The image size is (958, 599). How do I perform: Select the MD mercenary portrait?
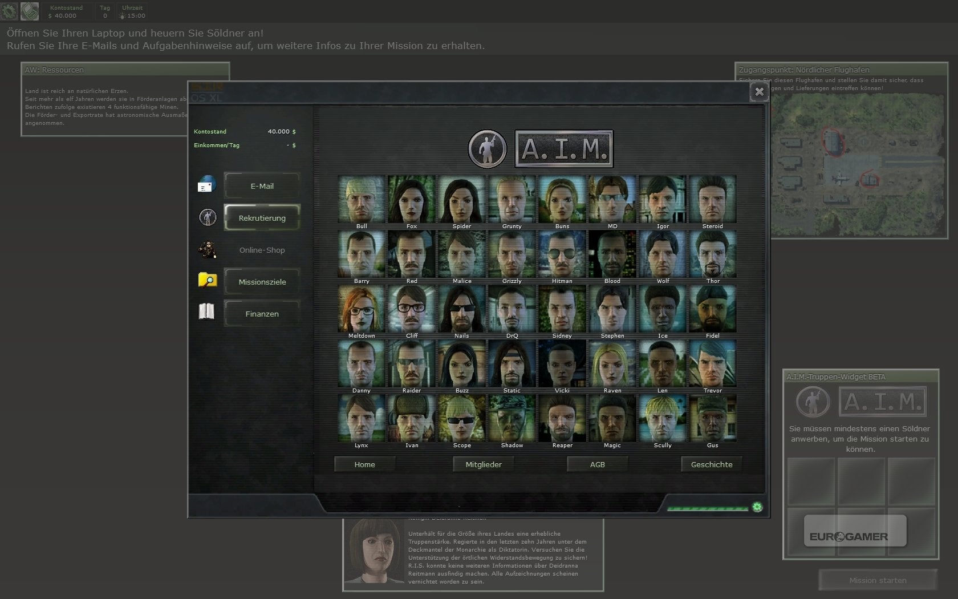tap(612, 199)
